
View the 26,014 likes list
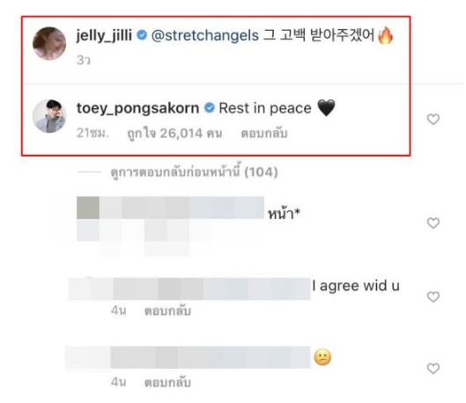174,134
